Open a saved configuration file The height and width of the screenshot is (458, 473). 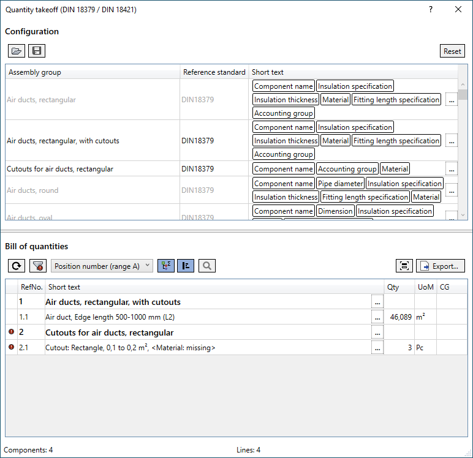click(17, 51)
